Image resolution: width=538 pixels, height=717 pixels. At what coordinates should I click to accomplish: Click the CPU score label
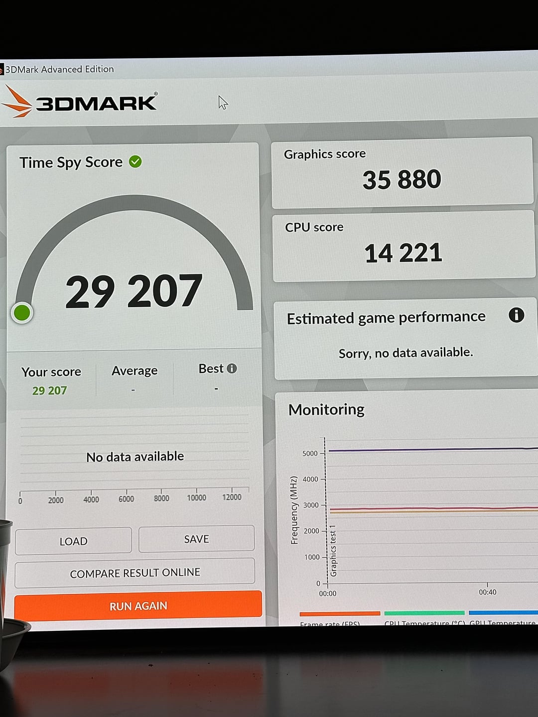pyautogui.click(x=314, y=227)
